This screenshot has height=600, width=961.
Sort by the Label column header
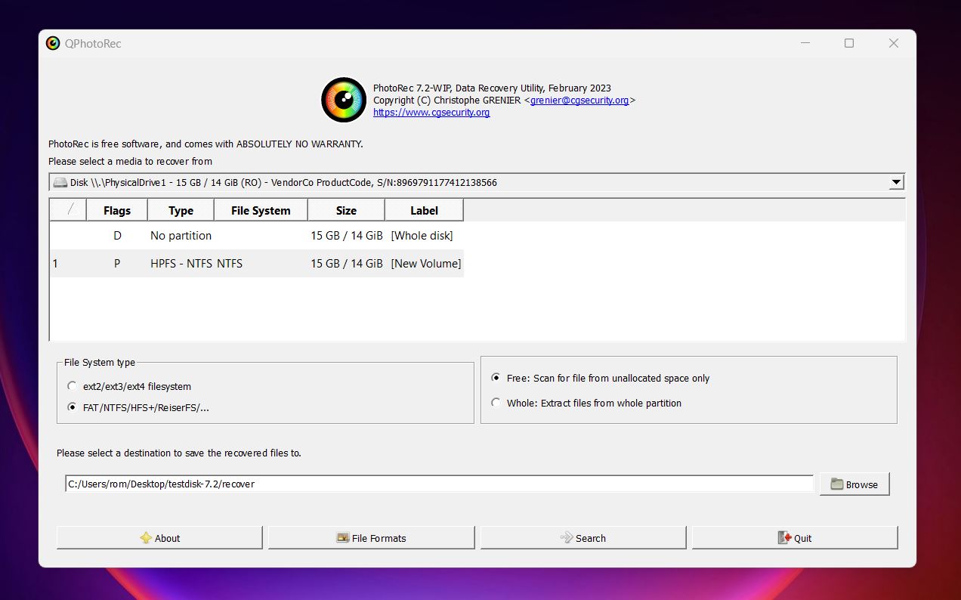424,211
